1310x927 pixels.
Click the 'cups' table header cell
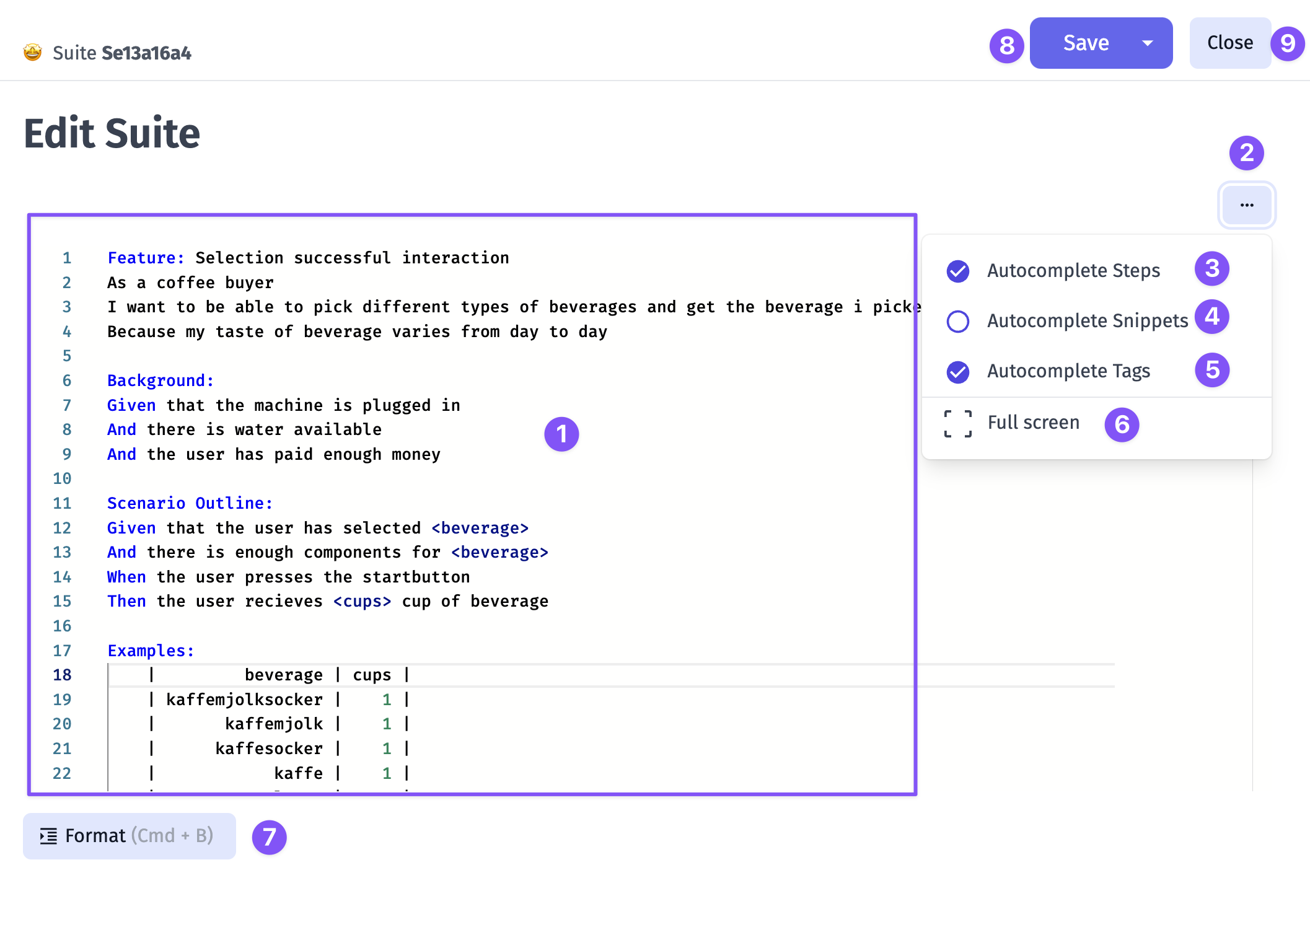click(x=372, y=675)
